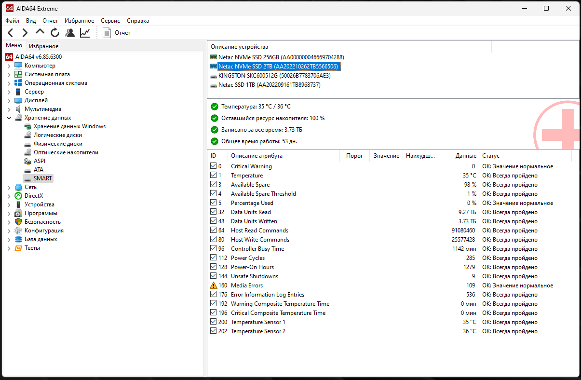Select Физические диски in the tree
581x380 pixels.
[x=58, y=144]
